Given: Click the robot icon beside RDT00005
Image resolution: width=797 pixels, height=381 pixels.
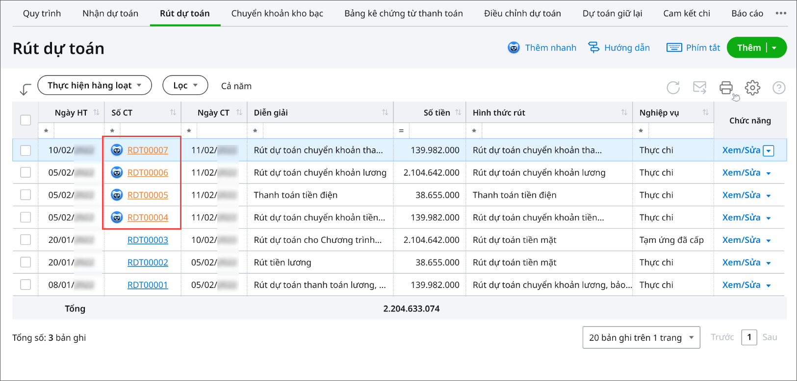Looking at the screenshot, I should (117, 195).
